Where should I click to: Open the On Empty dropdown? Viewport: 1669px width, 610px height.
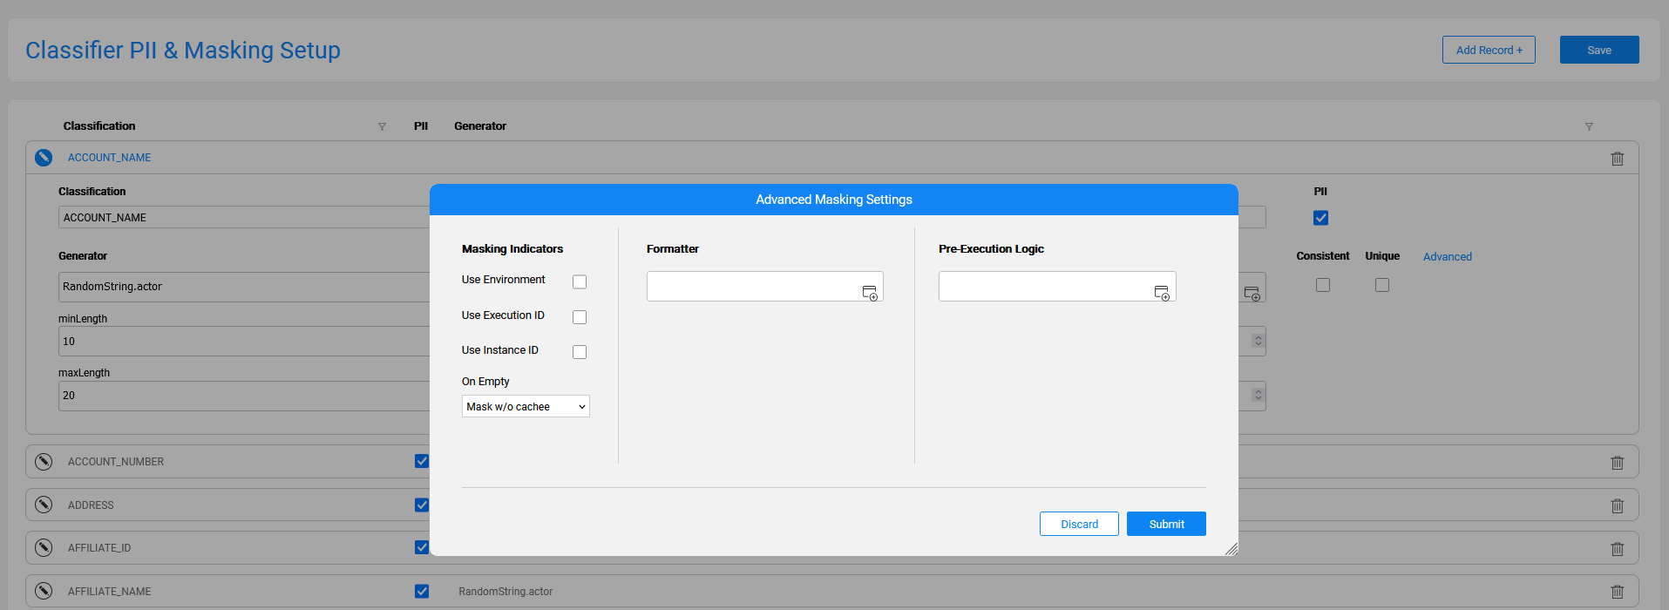[x=526, y=406]
